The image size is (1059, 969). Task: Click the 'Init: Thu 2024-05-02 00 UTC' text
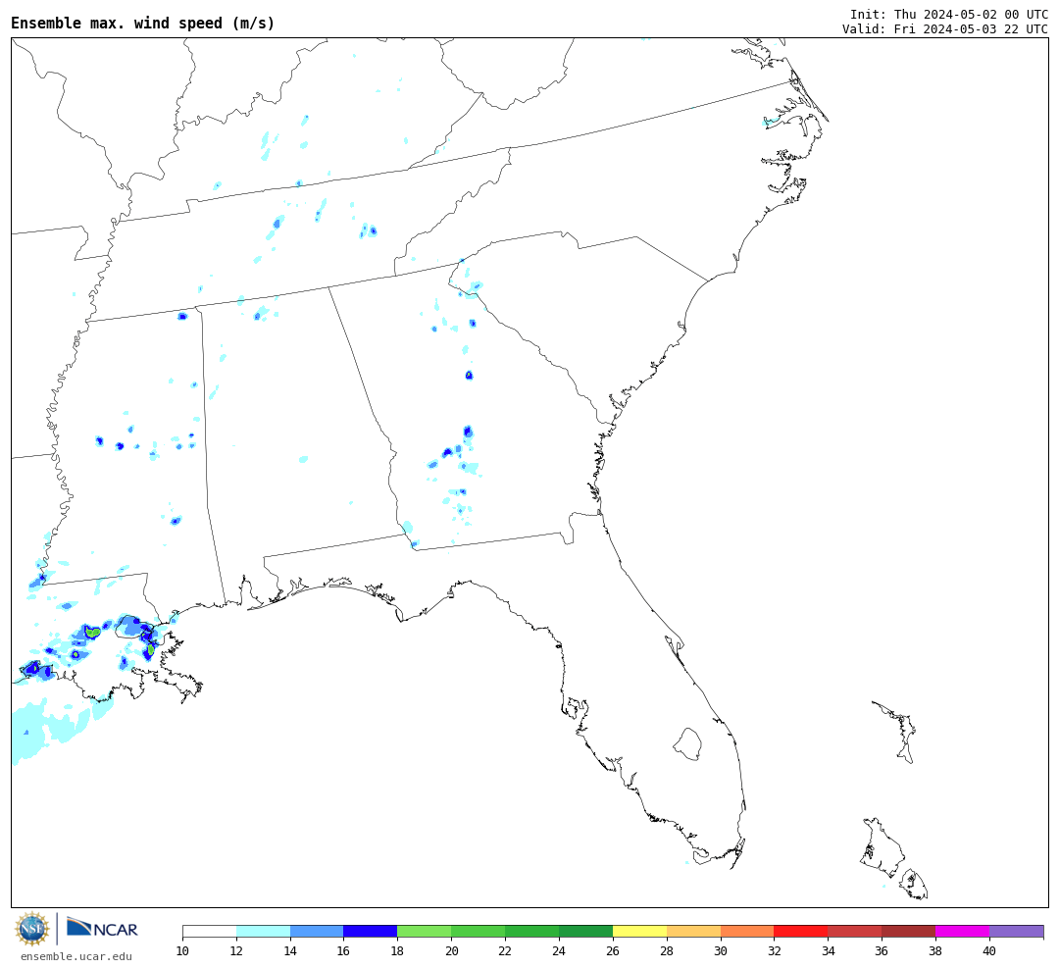(949, 14)
